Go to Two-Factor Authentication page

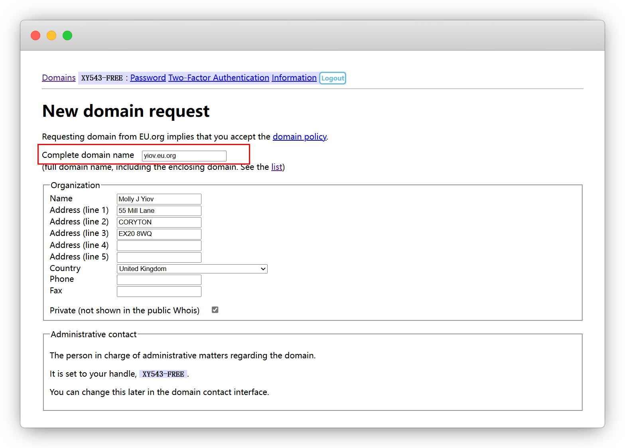(219, 78)
